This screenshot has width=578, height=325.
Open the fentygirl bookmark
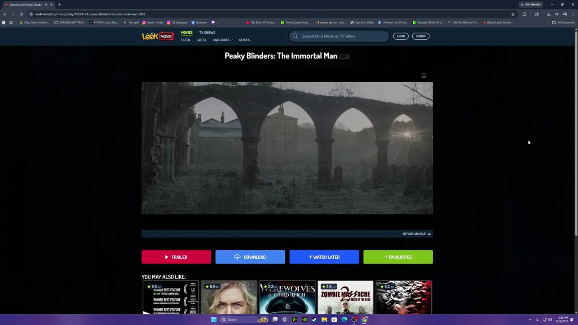tap(131, 23)
